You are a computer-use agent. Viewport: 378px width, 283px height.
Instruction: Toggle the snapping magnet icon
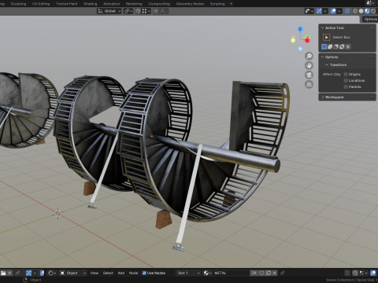(138, 11)
